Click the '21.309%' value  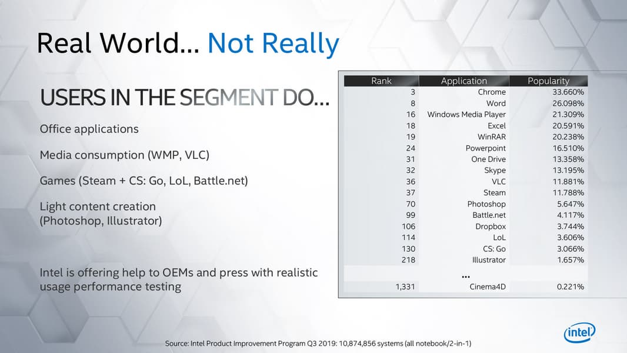click(568, 114)
